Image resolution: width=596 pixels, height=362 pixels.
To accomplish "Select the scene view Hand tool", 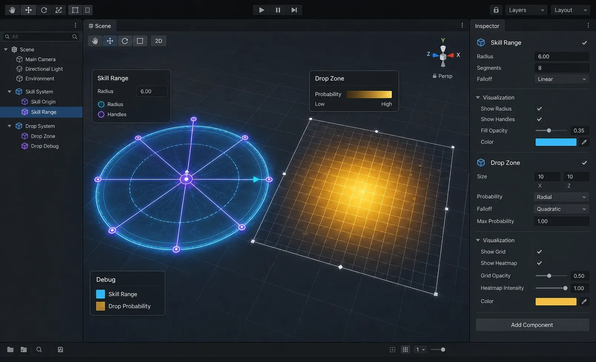I will click(95, 41).
